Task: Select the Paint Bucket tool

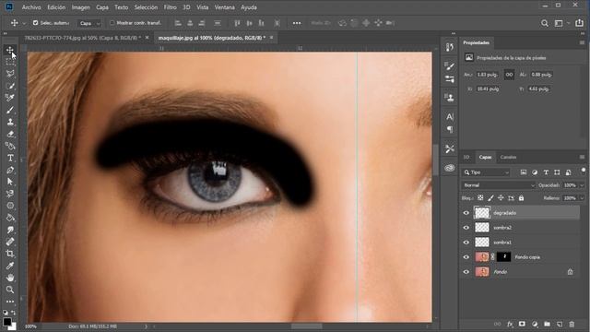Action: pos(10,218)
